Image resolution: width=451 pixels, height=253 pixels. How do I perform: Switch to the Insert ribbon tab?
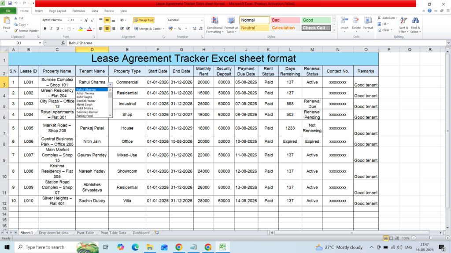point(39,11)
